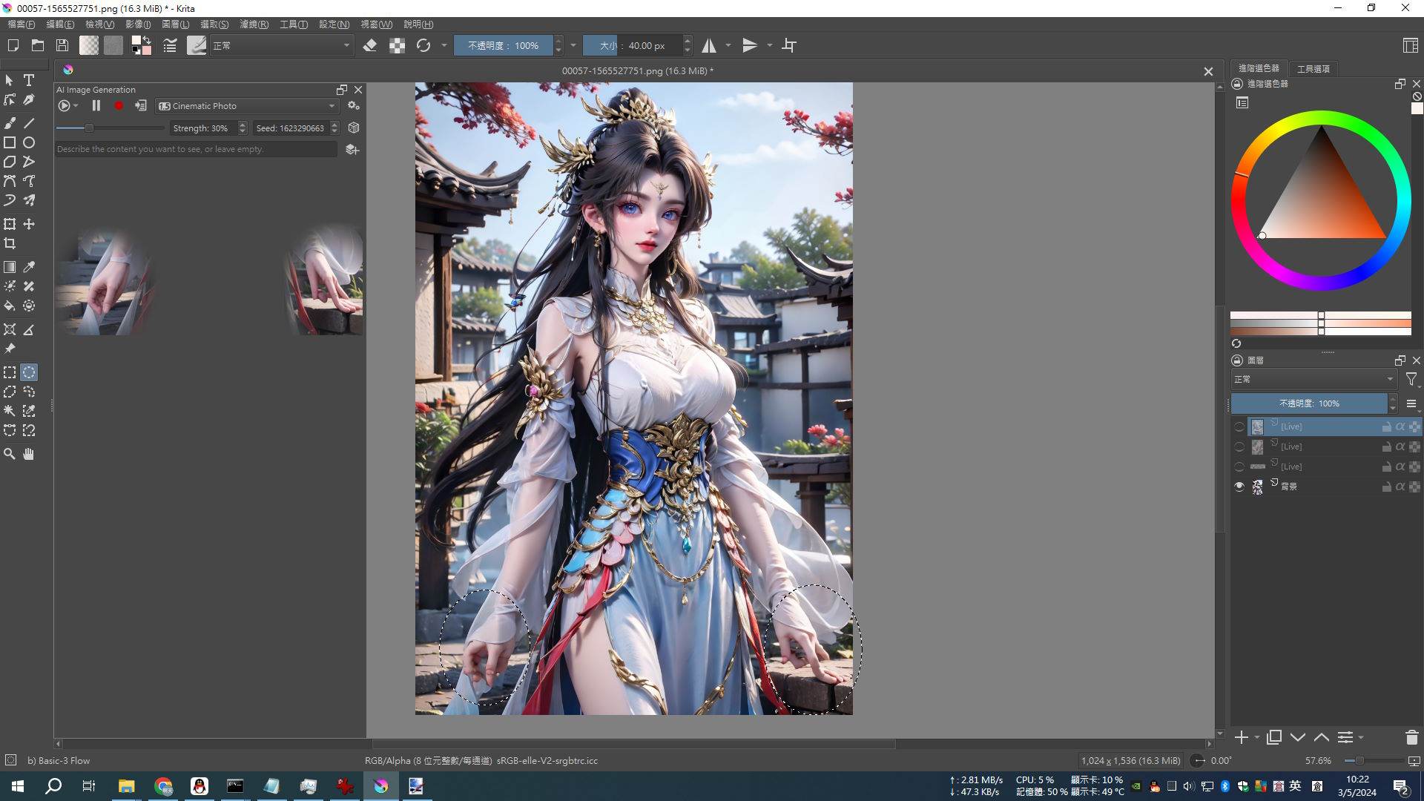Screen dimensions: 1424x801
Task: Choose the Elliptical Selection tool
Action: [29, 373]
